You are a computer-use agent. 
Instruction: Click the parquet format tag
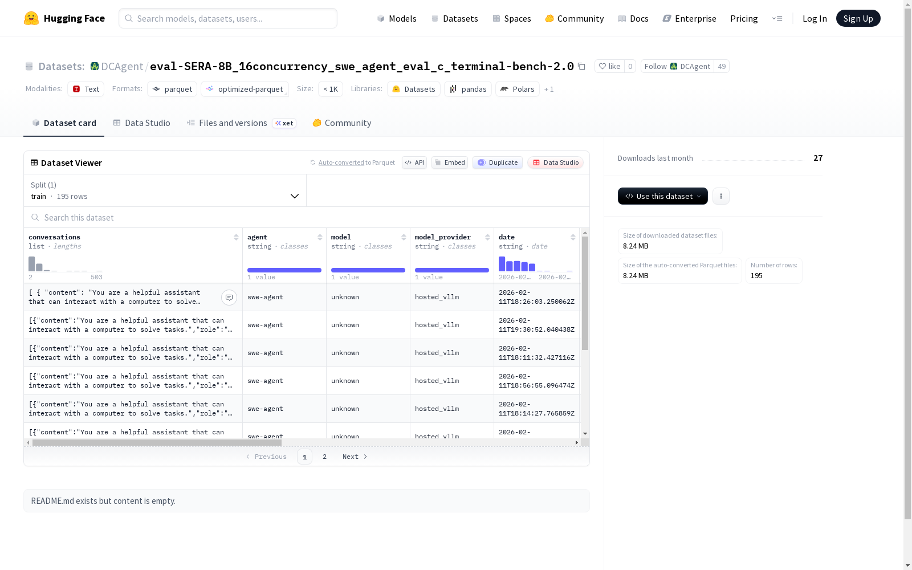[172, 89]
